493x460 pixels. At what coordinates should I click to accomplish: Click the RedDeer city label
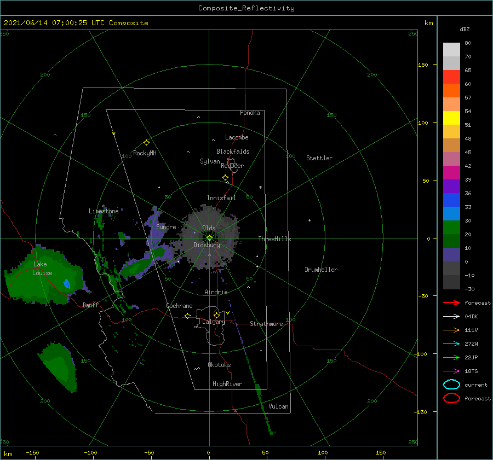pyautogui.click(x=232, y=166)
